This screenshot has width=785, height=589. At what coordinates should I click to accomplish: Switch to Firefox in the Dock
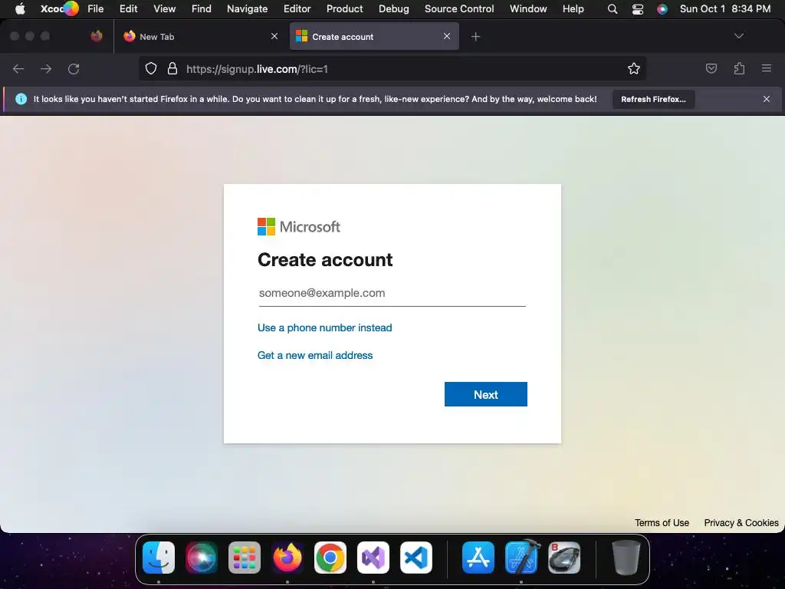[287, 558]
